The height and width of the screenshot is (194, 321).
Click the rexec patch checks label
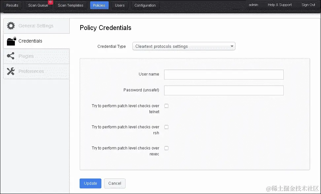(x=125, y=151)
